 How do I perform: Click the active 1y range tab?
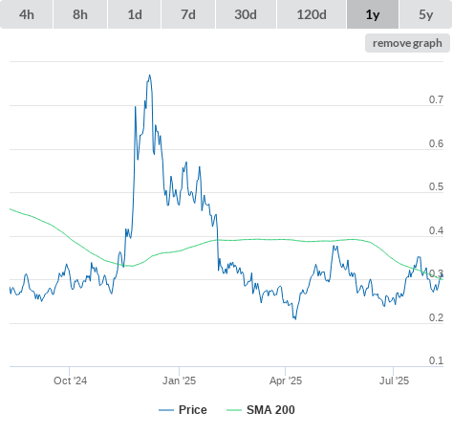tap(373, 14)
